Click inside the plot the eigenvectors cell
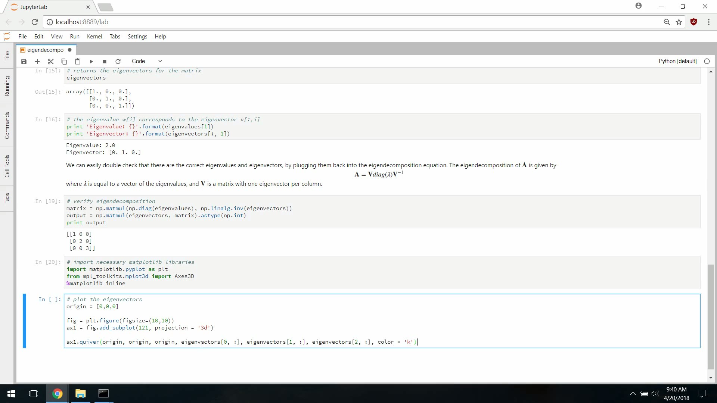Image resolution: width=717 pixels, height=403 pixels. coord(382,321)
